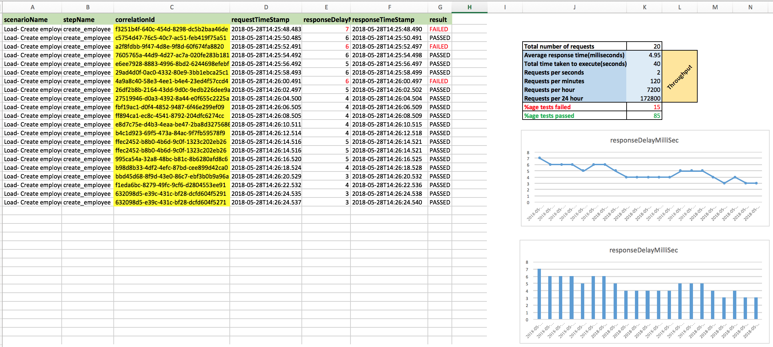The image size is (773, 347).
Task: Click requestTimeStamp 2018-05-28T14:26:24.537 cell
Action: click(266, 202)
